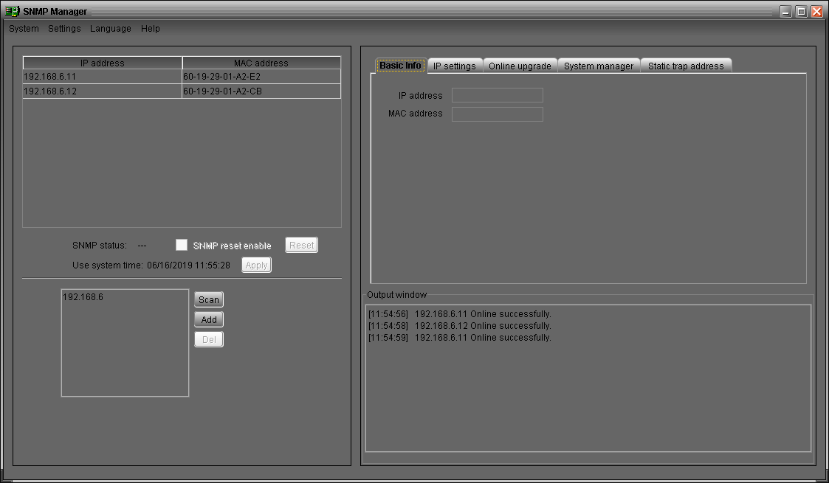Click the 11:54:56 log line in Output window
The height and width of the screenshot is (483, 829).
tap(459, 314)
